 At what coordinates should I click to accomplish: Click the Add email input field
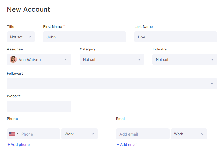coord(143,134)
